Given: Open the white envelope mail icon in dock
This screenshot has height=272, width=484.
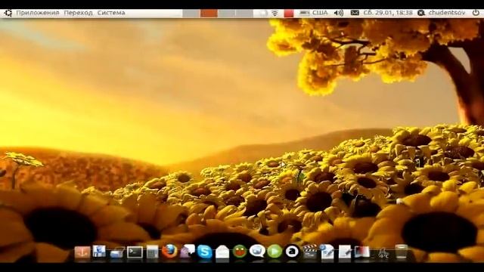Looking at the screenshot, I should pos(222,252).
